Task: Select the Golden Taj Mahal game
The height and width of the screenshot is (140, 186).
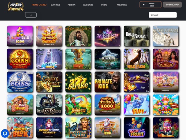Action: tap(166, 59)
